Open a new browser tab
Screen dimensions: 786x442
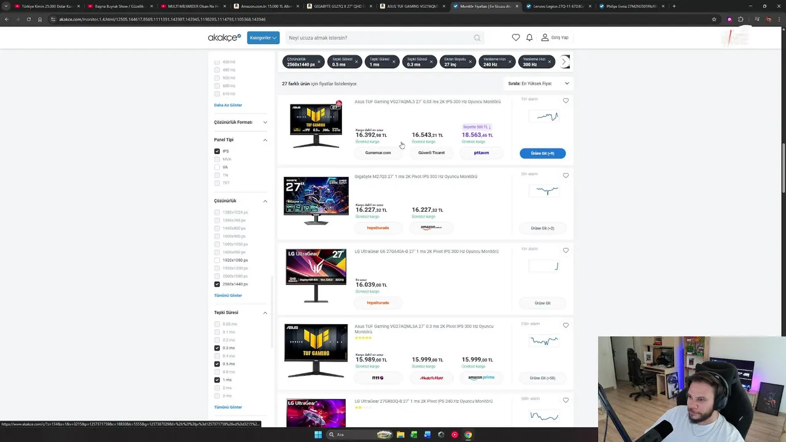(x=674, y=6)
